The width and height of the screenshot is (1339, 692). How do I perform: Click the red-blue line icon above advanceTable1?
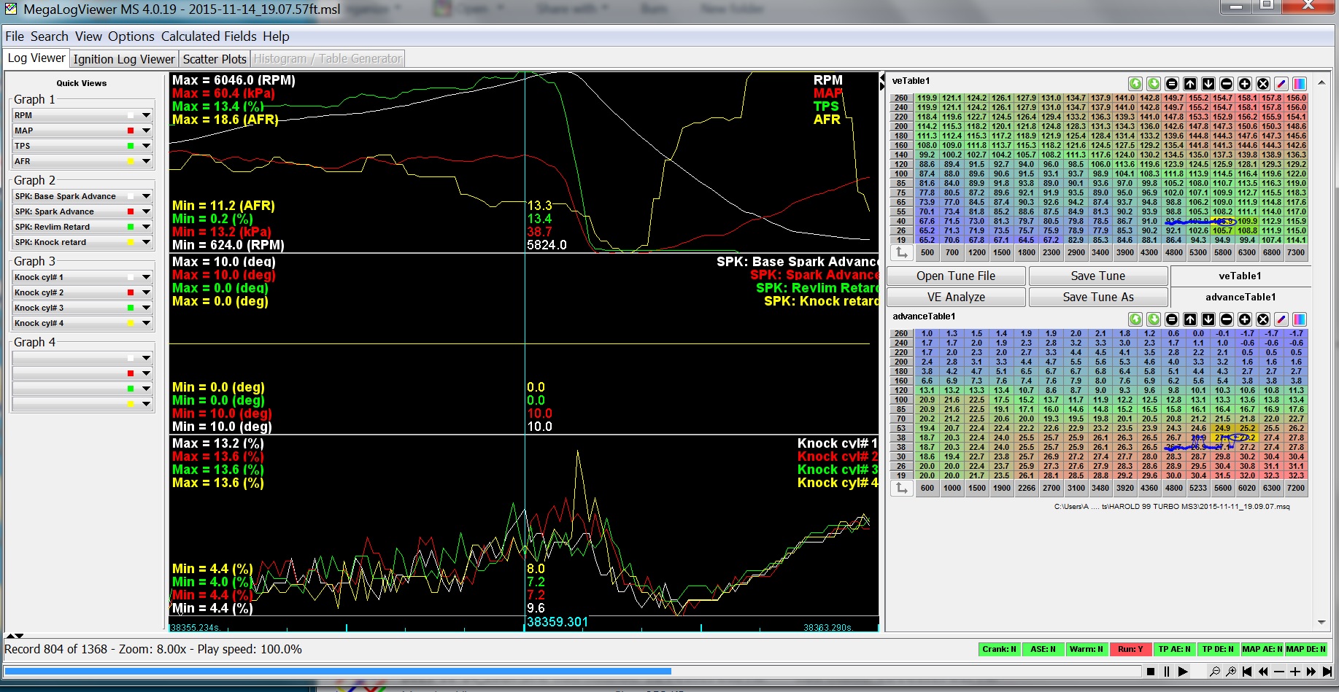pos(1281,319)
